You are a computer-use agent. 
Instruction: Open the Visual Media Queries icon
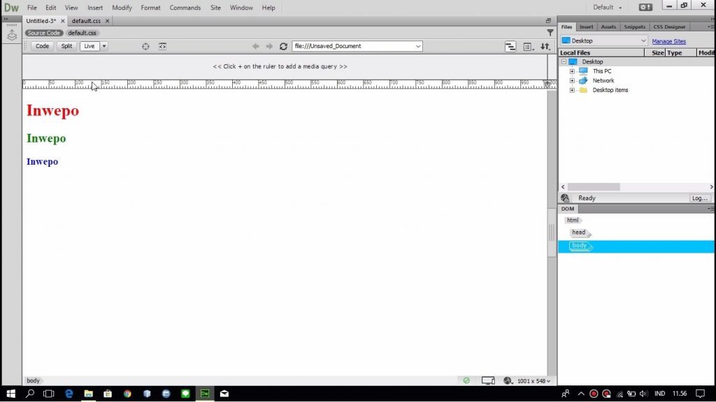click(x=510, y=47)
